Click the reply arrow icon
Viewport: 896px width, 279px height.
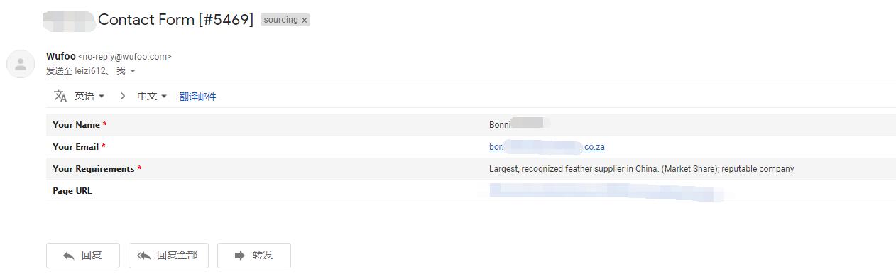click(x=69, y=256)
